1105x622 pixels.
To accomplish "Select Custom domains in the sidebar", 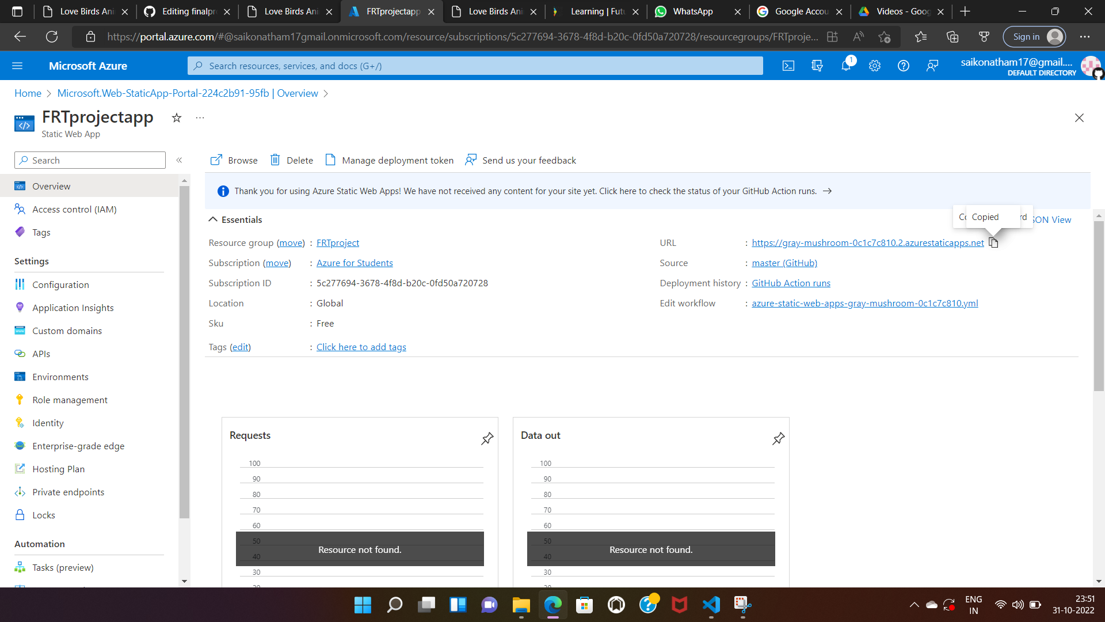I will click(x=67, y=331).
